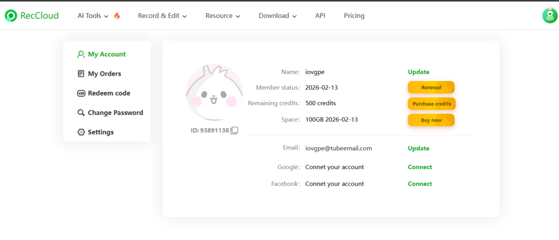Open the Download dropdown menu
This screenshot has width=559, height=240.
(278, 16)
